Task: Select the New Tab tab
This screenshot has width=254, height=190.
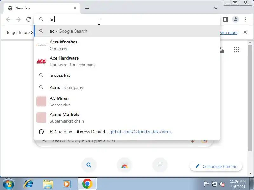Action: pyautogui.click(x=41, y=8)
